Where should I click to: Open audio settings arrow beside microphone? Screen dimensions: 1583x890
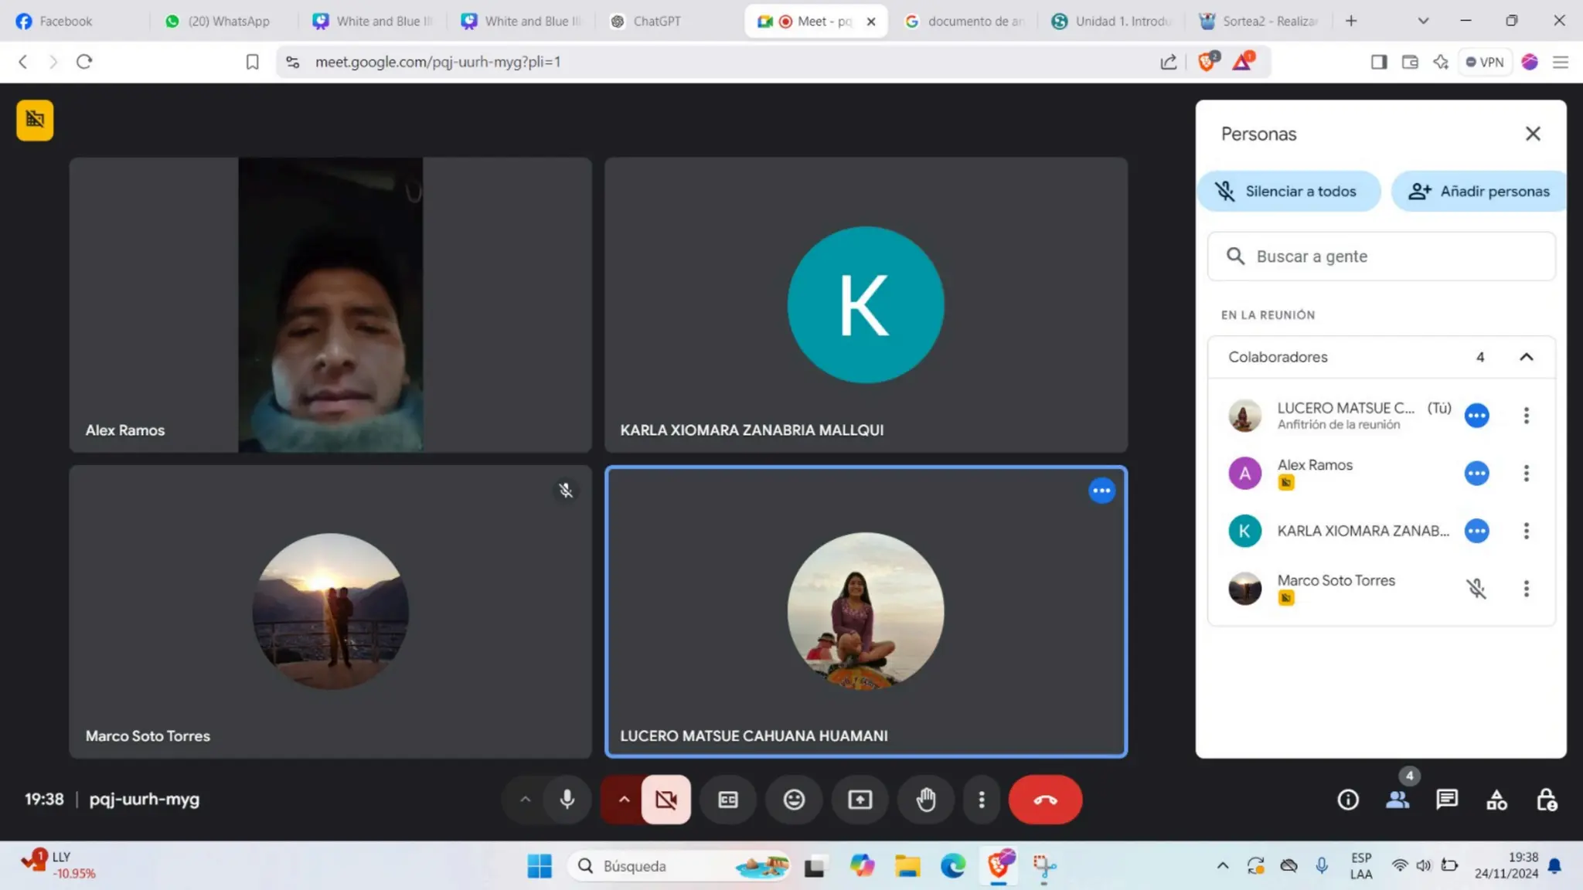click(525, 800)
